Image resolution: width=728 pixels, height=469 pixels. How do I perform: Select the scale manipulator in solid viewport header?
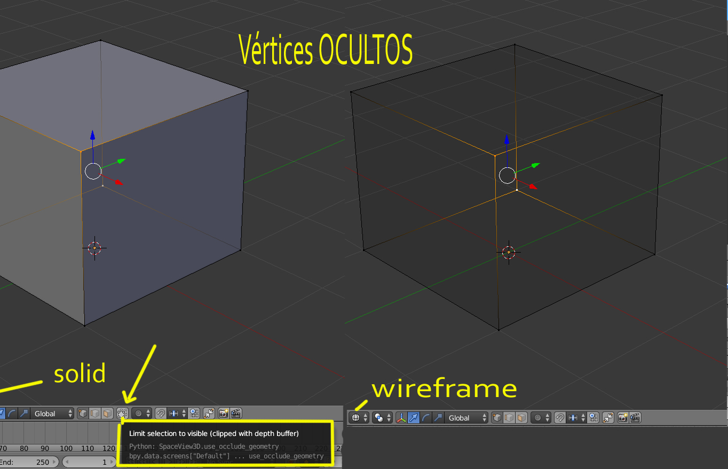tap(23, 413)
